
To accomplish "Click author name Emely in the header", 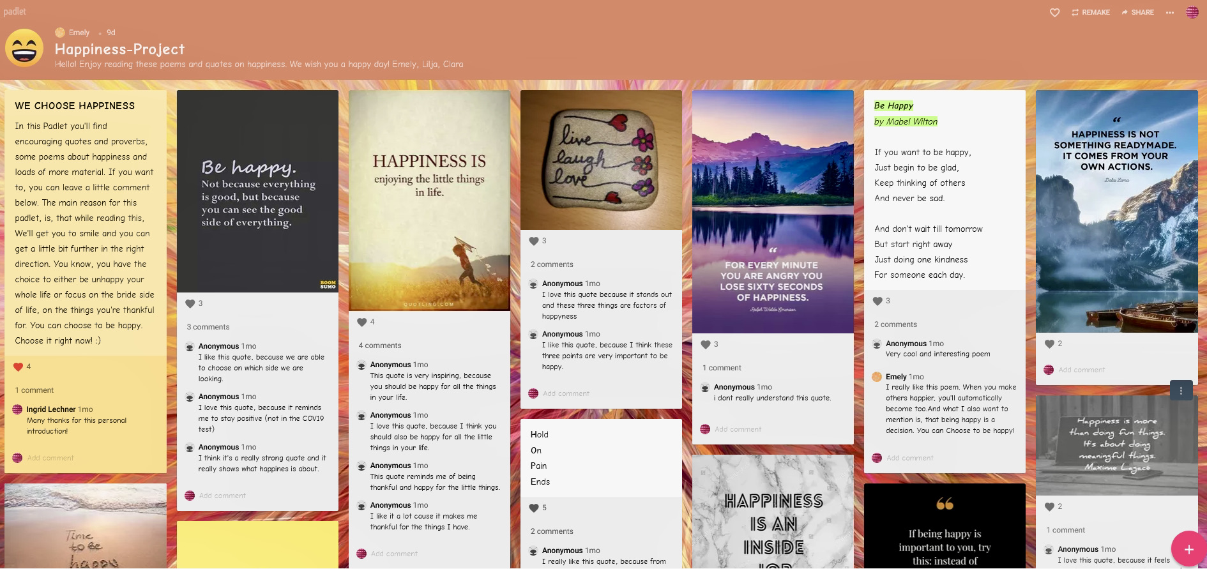I will pyautogui.click(x=79, y=33).
